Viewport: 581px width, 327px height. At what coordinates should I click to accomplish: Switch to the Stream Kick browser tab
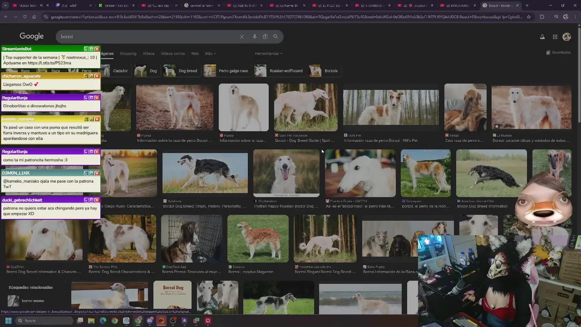pyautogui.click(x=116, y=5)
